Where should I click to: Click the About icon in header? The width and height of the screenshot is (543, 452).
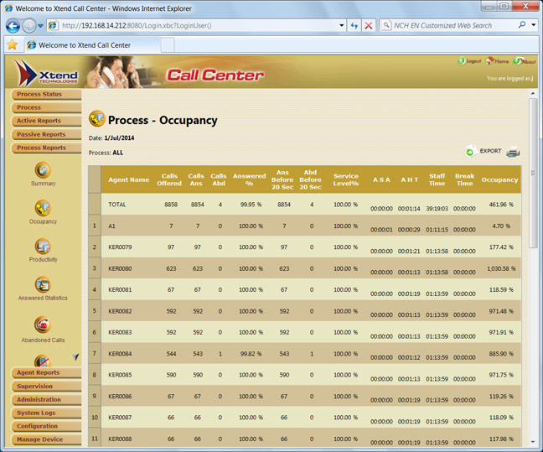(x=517, y=60)
